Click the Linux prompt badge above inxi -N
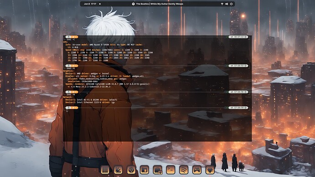315x177 pixels. coord(72,92)
